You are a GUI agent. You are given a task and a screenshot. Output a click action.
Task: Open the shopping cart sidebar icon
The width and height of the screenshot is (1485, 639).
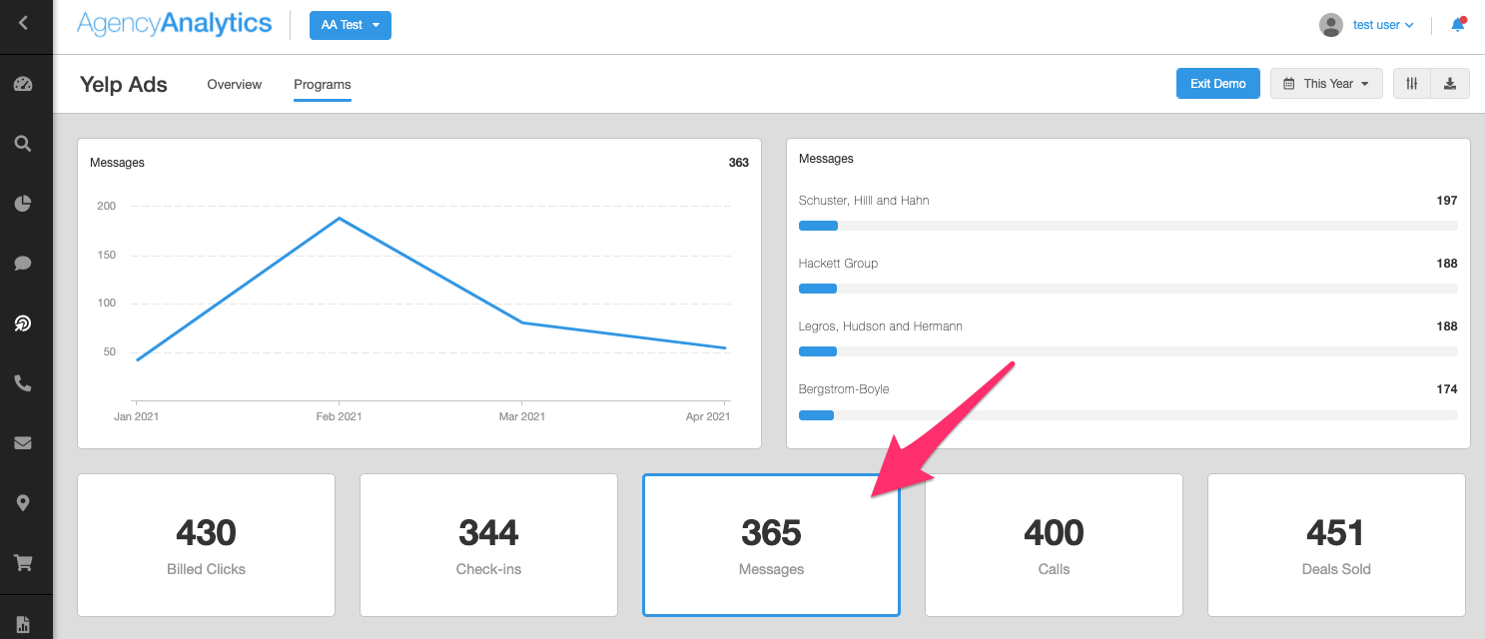[x=23, y=562]
